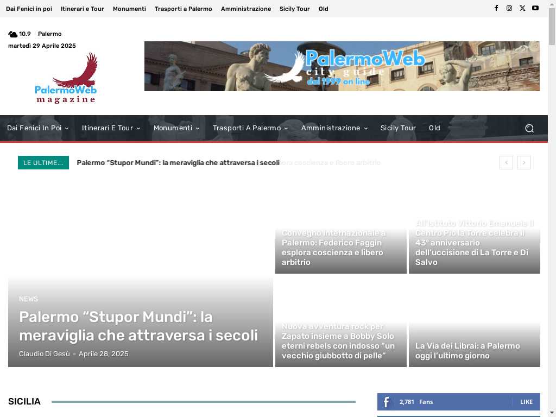Select 'Old' in the top bar
The width and height of the screenshot is (556, 417).
point(324,9)
